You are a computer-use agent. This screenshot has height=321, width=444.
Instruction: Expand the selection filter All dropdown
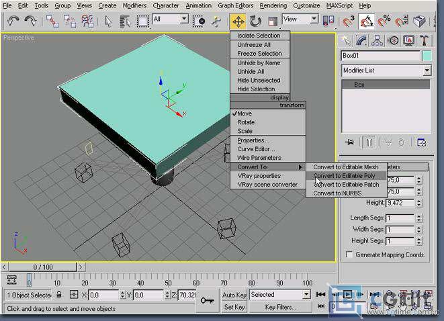click(184, 19)
